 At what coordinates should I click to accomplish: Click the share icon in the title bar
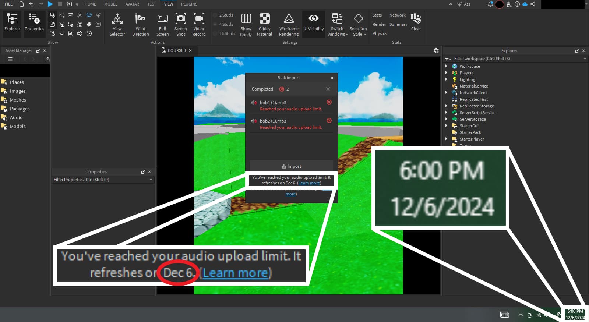tap(533, 4)
